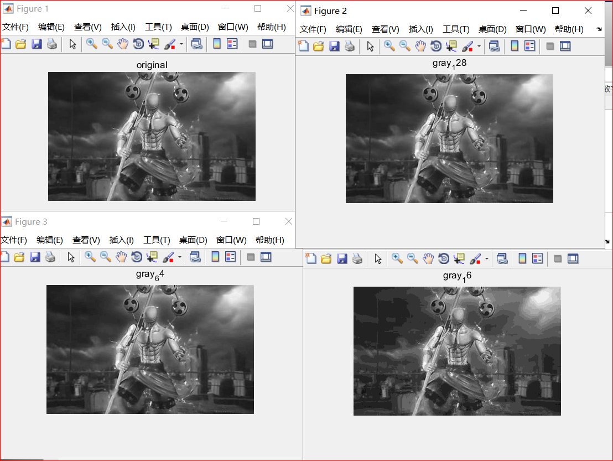Select Brush data tool in Figure 1
The height and width of the screenshot is (461, 613).
click(x=170, y=44)
